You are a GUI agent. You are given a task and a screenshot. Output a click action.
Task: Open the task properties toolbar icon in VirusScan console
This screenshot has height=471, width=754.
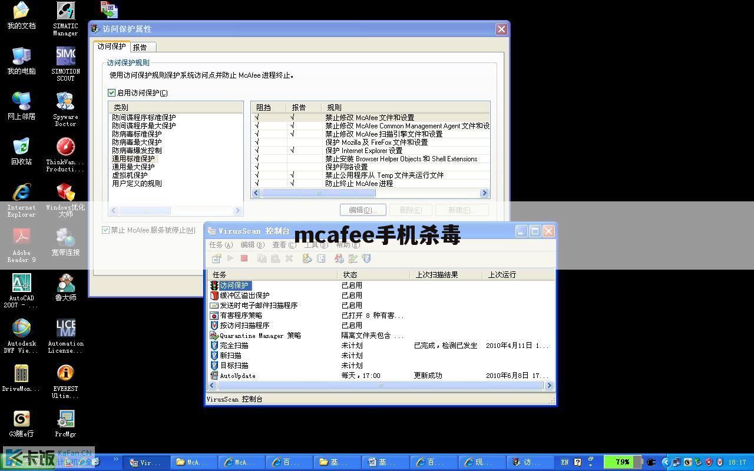pyautogui.click(x=216, y=258)
